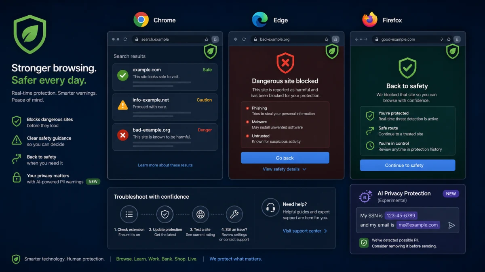Open the extension button in Chrome toolbar
This screenshot has height=272, width=485.
(215, 39)
